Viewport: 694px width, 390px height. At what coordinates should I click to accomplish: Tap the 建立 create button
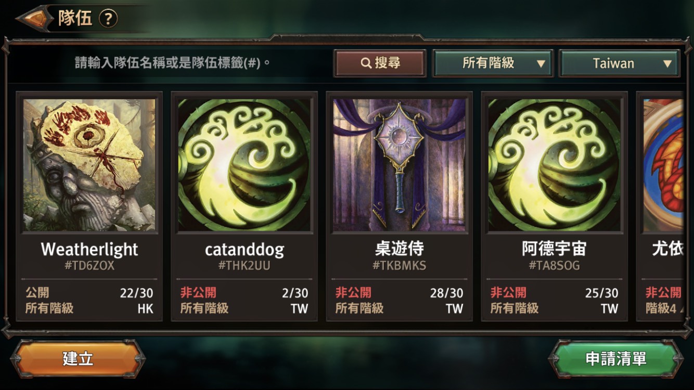point(78,359)
